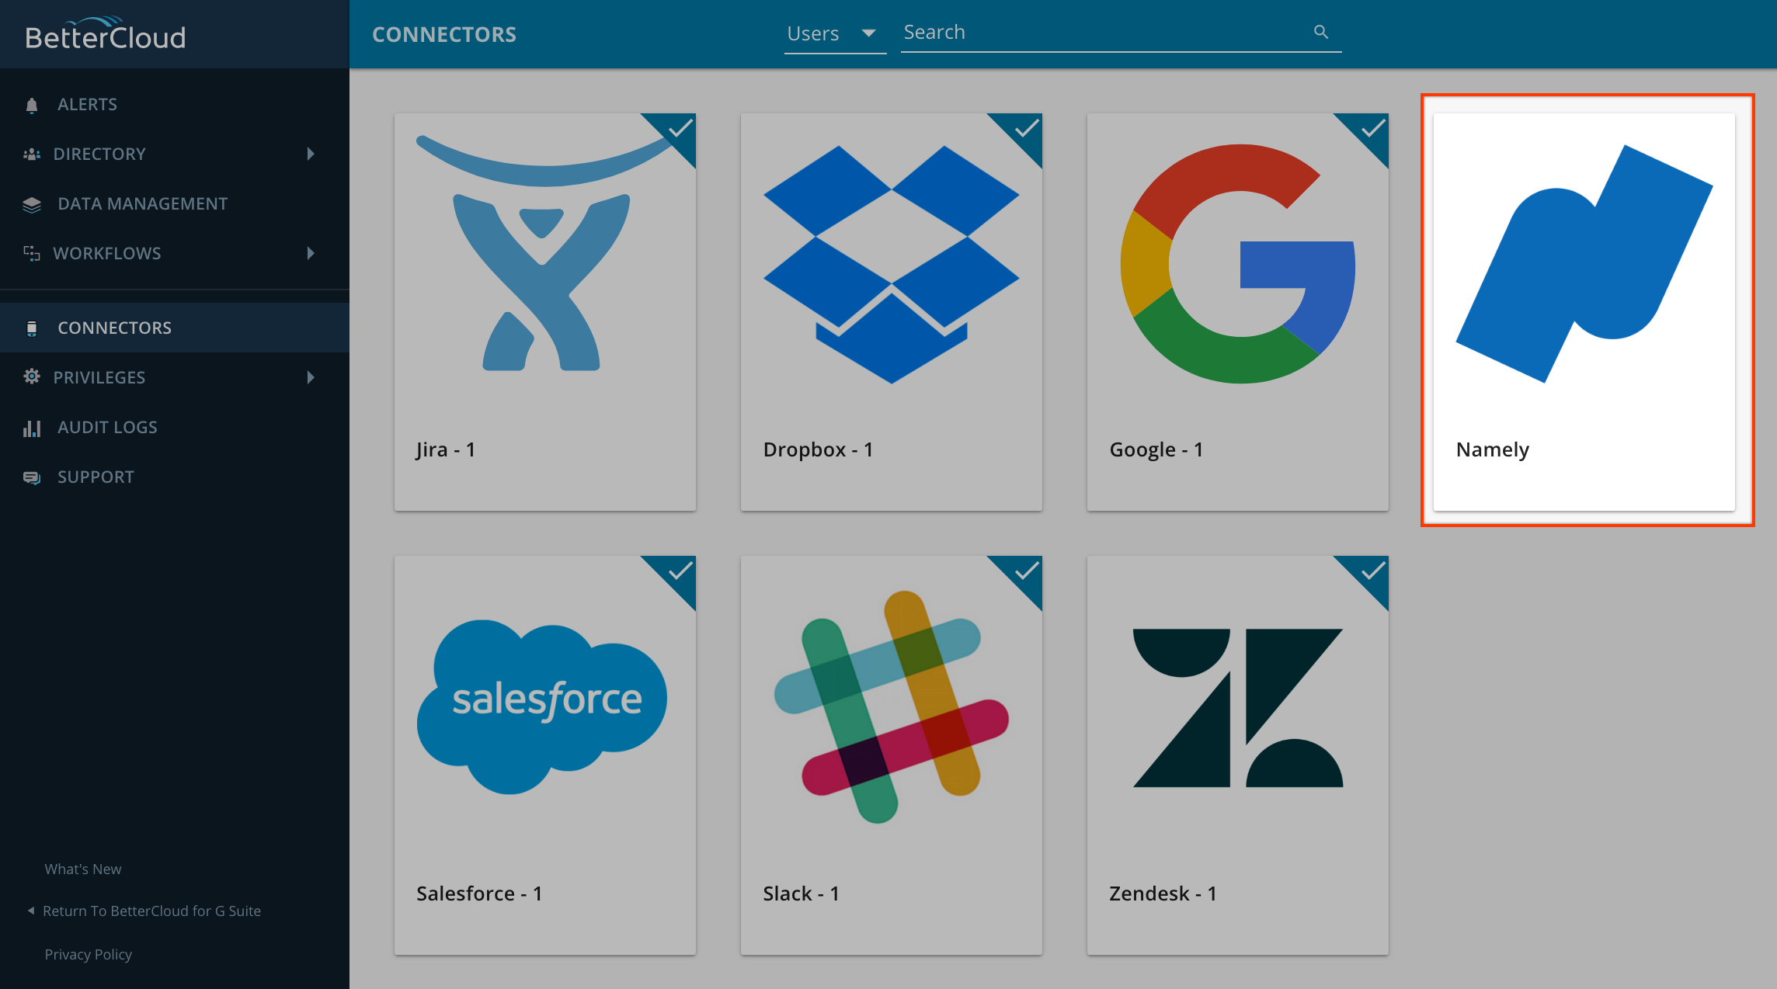Select Connectors in the sidebar
1777x989 pixels.
175,328
